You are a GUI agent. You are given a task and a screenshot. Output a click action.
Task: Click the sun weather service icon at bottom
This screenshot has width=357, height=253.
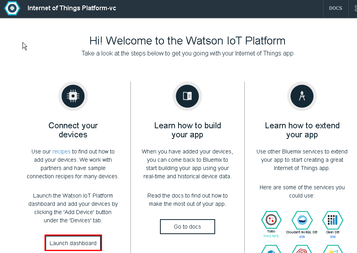(x=333, y=249)
